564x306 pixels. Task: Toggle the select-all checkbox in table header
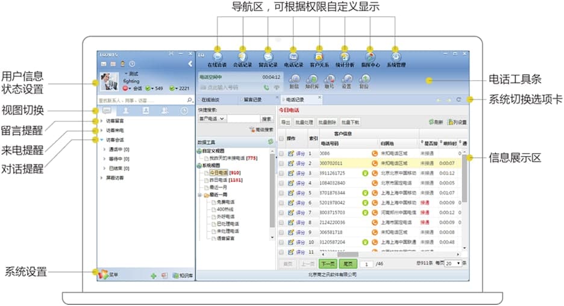tap(281, 139)
